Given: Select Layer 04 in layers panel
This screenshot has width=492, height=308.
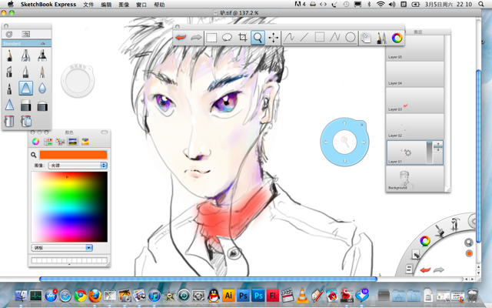Looking at the screenshot, I should click(414, 74).
